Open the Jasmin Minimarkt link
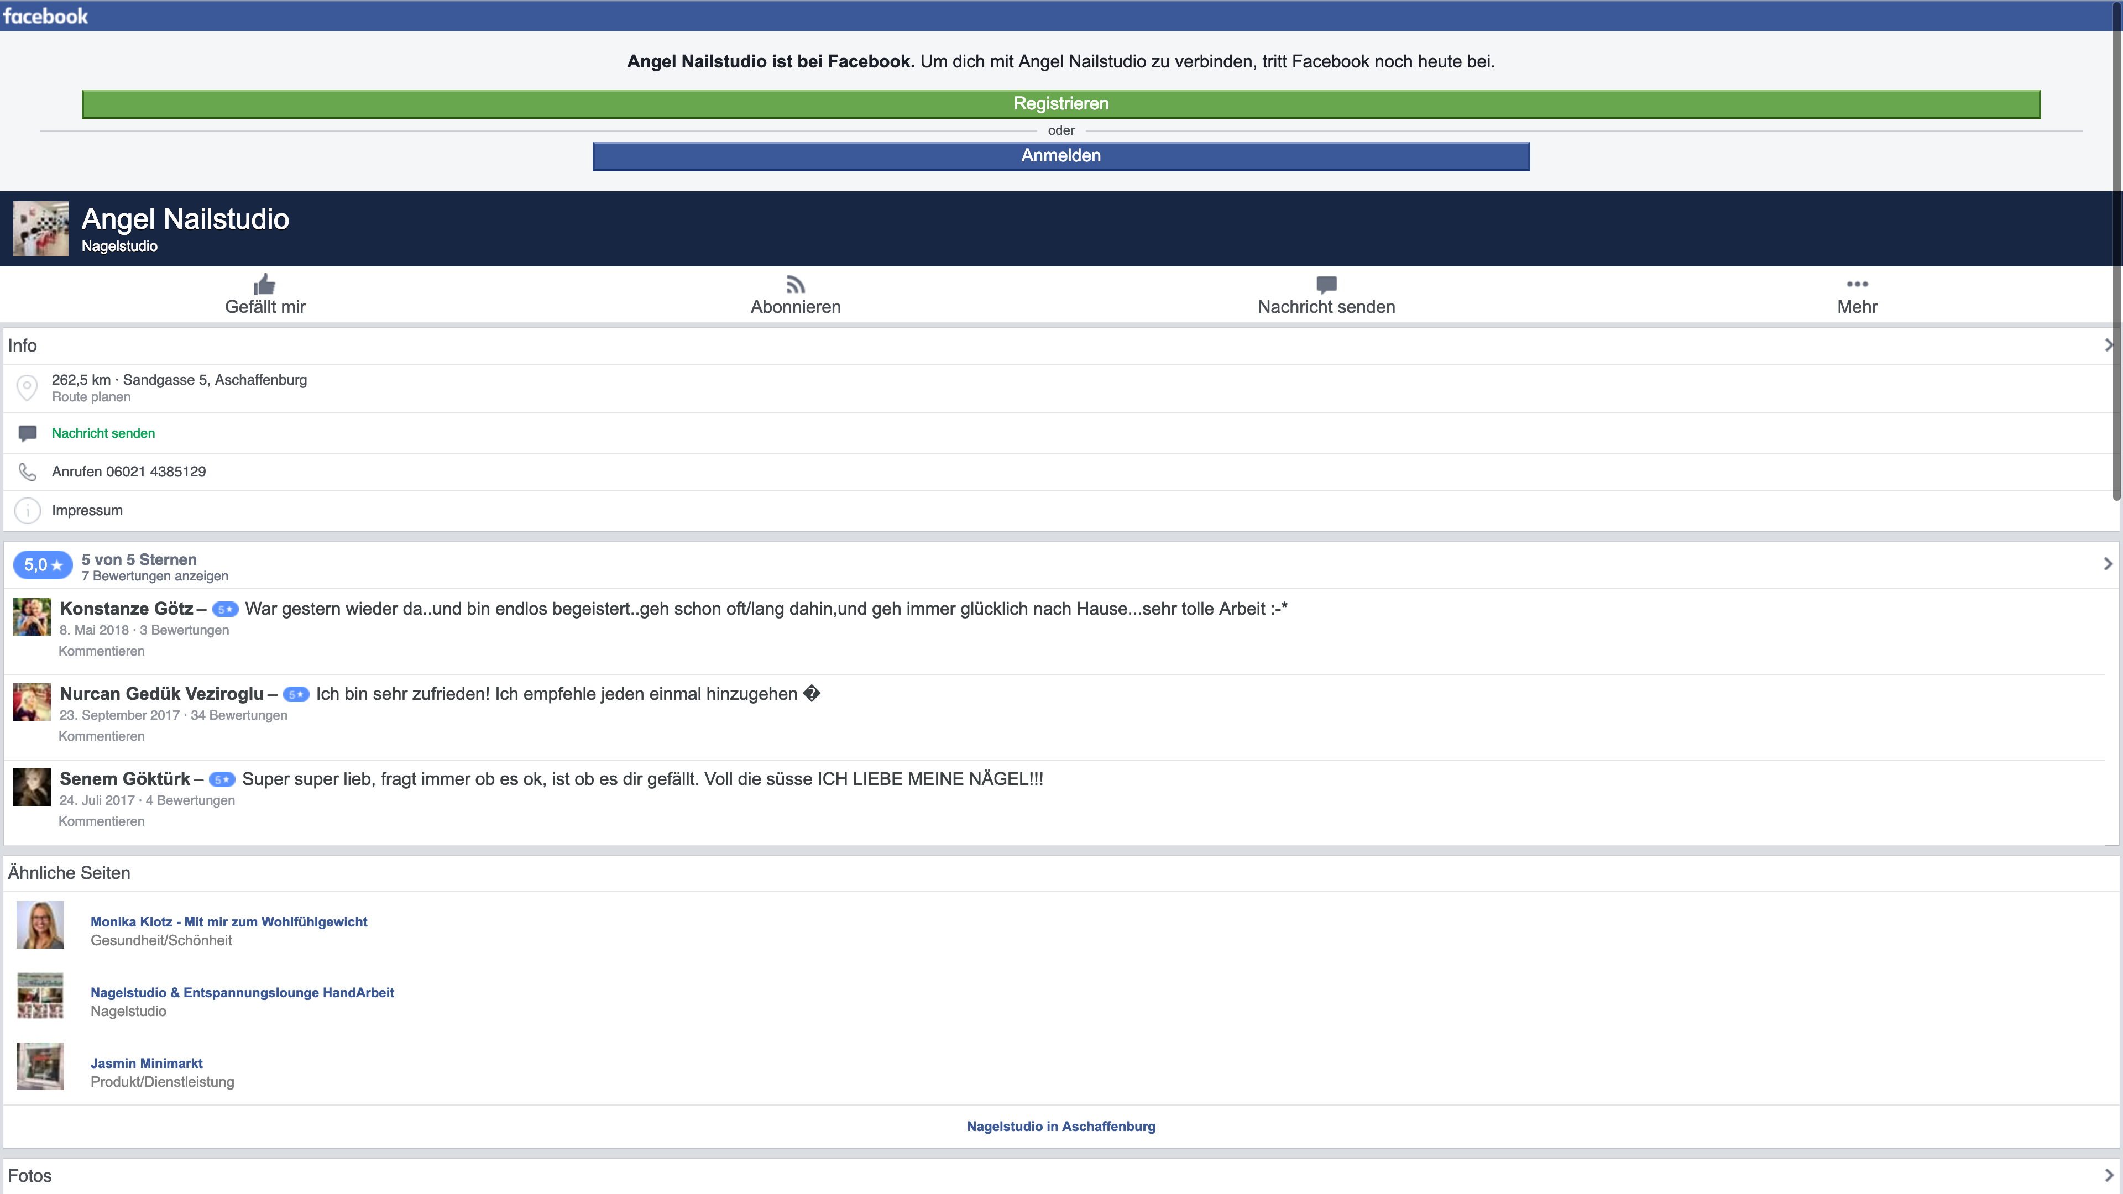Image resolution: width=2123 pixels, height=1194 pixels. (147, 1063)
